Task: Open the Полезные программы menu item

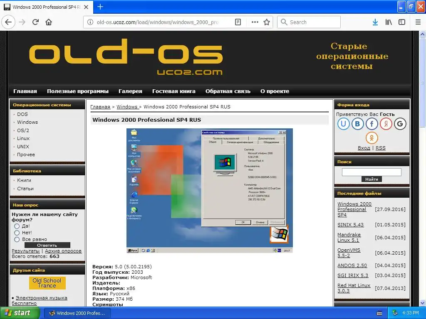Action: coord(78,91)
